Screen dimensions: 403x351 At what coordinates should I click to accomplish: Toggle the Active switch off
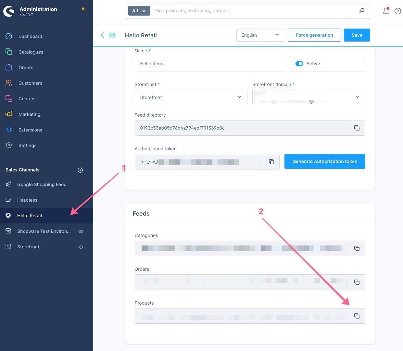click(299, 64)
